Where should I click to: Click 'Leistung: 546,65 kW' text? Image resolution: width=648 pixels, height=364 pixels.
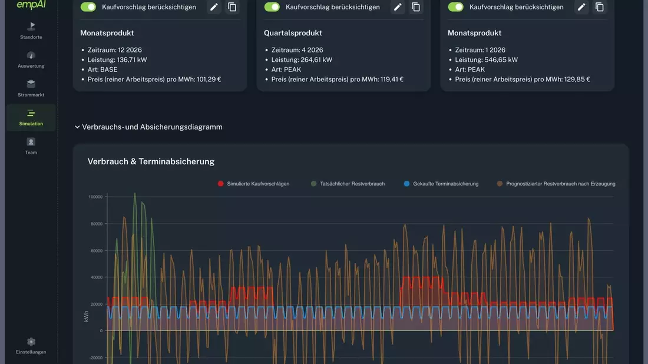coord(487,59)
